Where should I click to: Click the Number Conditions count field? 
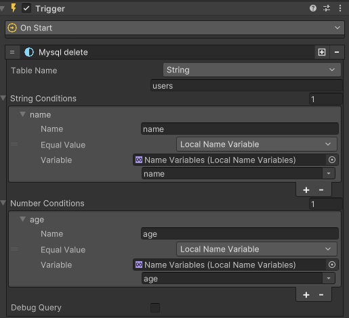click(x=325, y=204)
